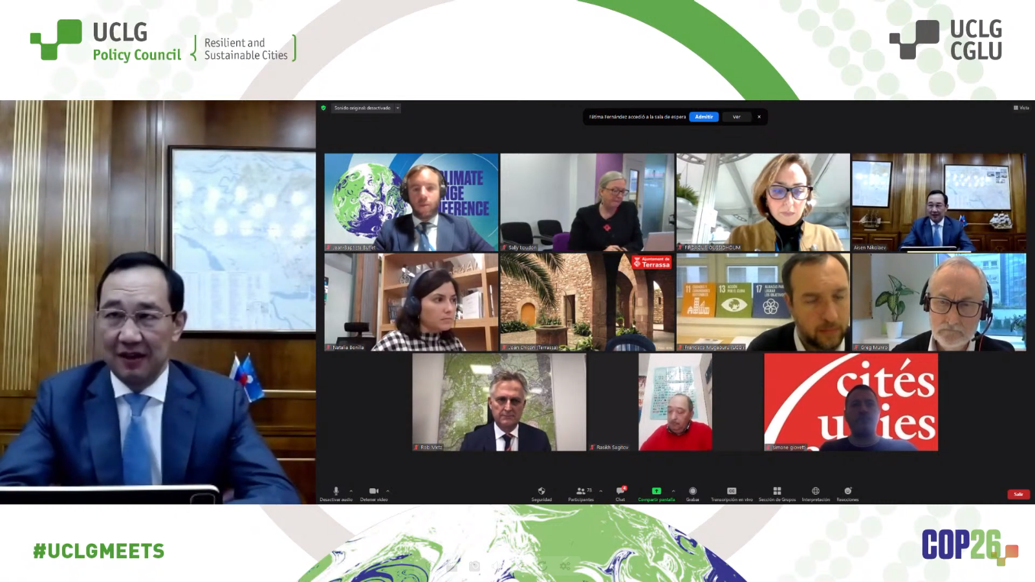The height and width of the screenshot is (582, 1035).
Task: Open the Chat panel
Action: click(x=620, y=494)
